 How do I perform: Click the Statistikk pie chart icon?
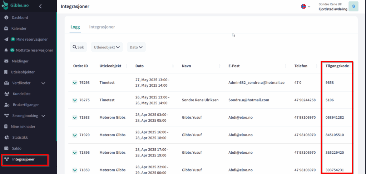(x=6, y=137)
